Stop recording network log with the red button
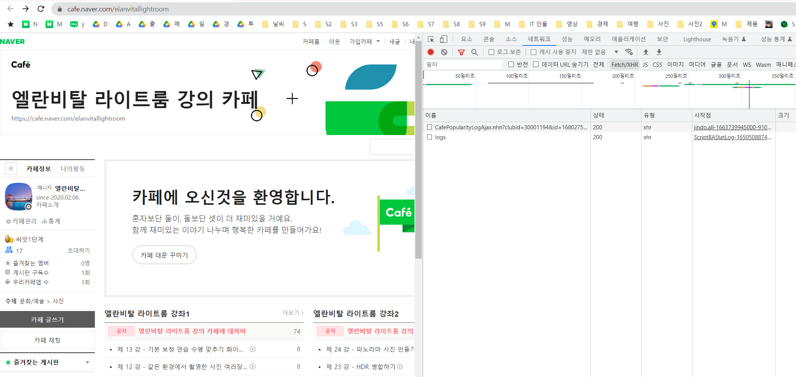The image size is (796, 377). click(x=430, y=52)
